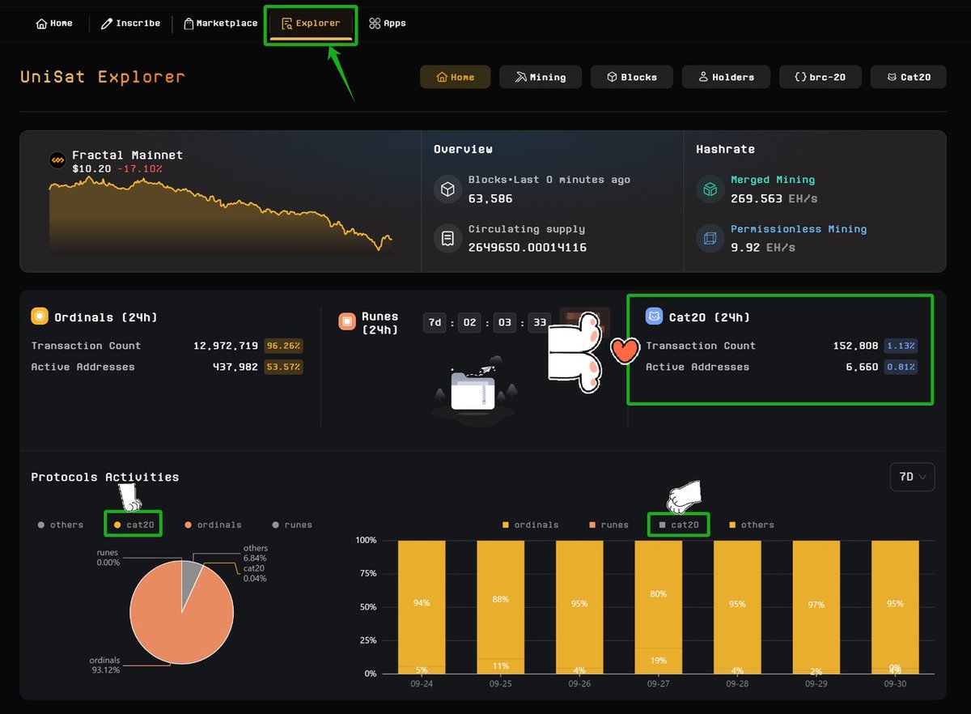Click the Home button in UniSat Explorer
Image resolution: width=971 pixels, height=714 pixels.
click(x=455, y=77)
